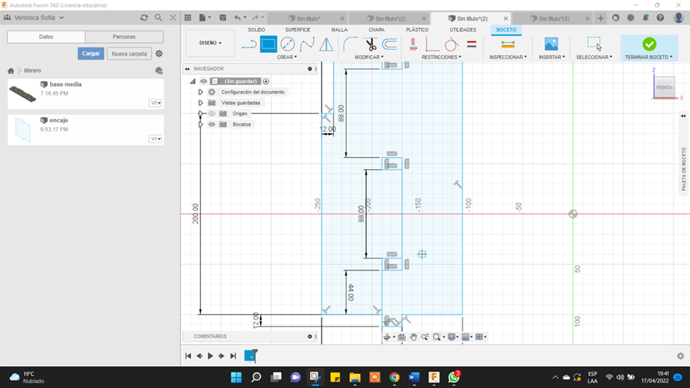Switch to the SUPERFICIE tab

coord(297,30)
